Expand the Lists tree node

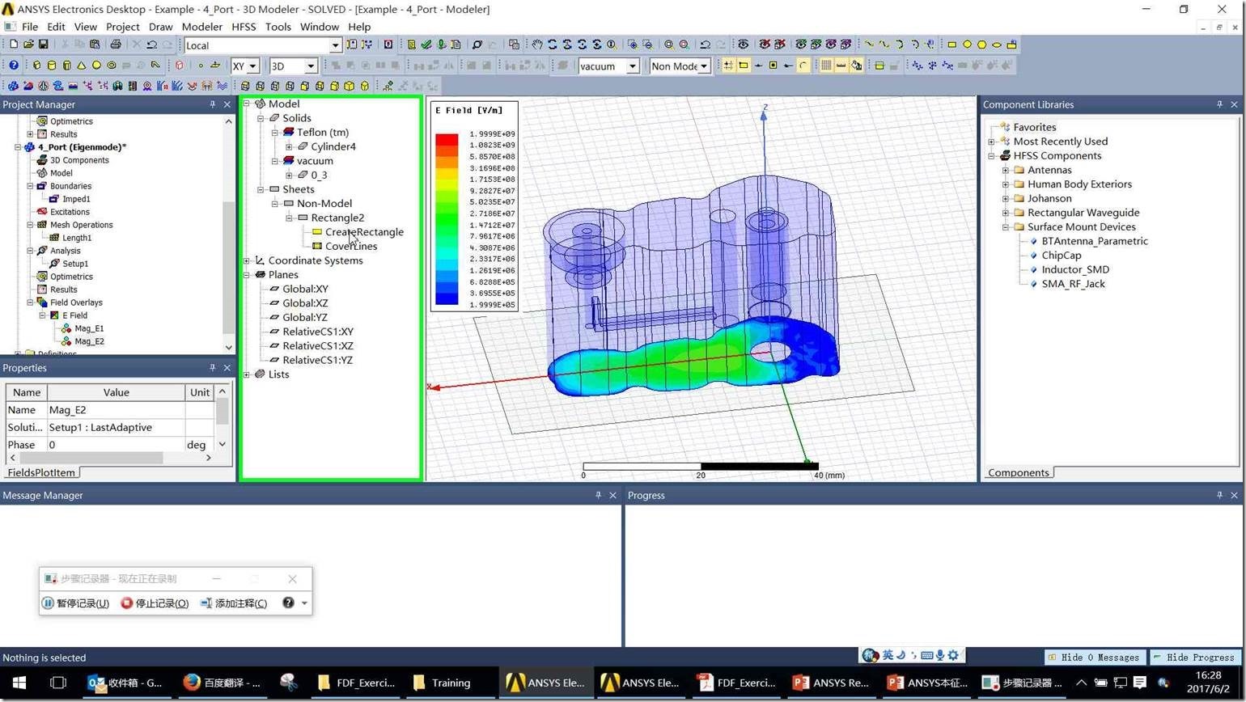click(247, 374)
